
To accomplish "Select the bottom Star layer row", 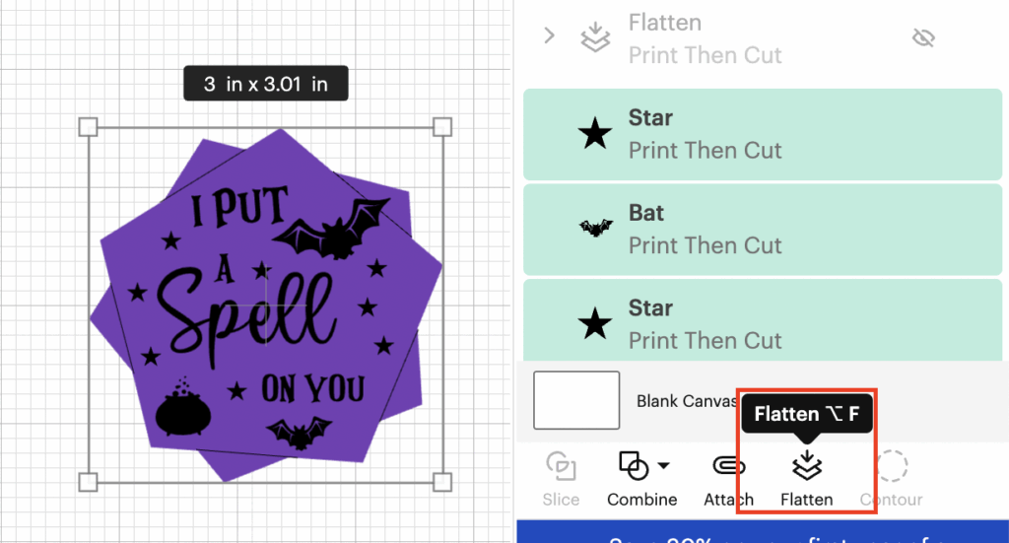I will click(x=762, y=323).
